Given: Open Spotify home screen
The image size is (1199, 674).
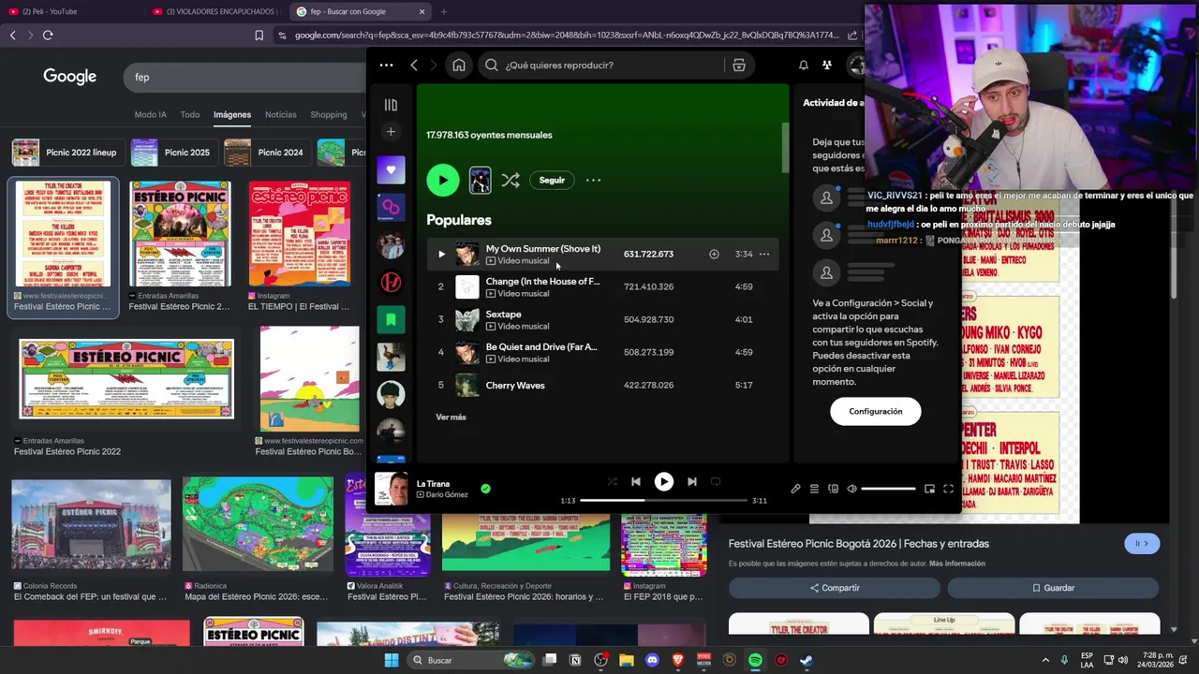Looking at the screenshot, I should point(459,65).
